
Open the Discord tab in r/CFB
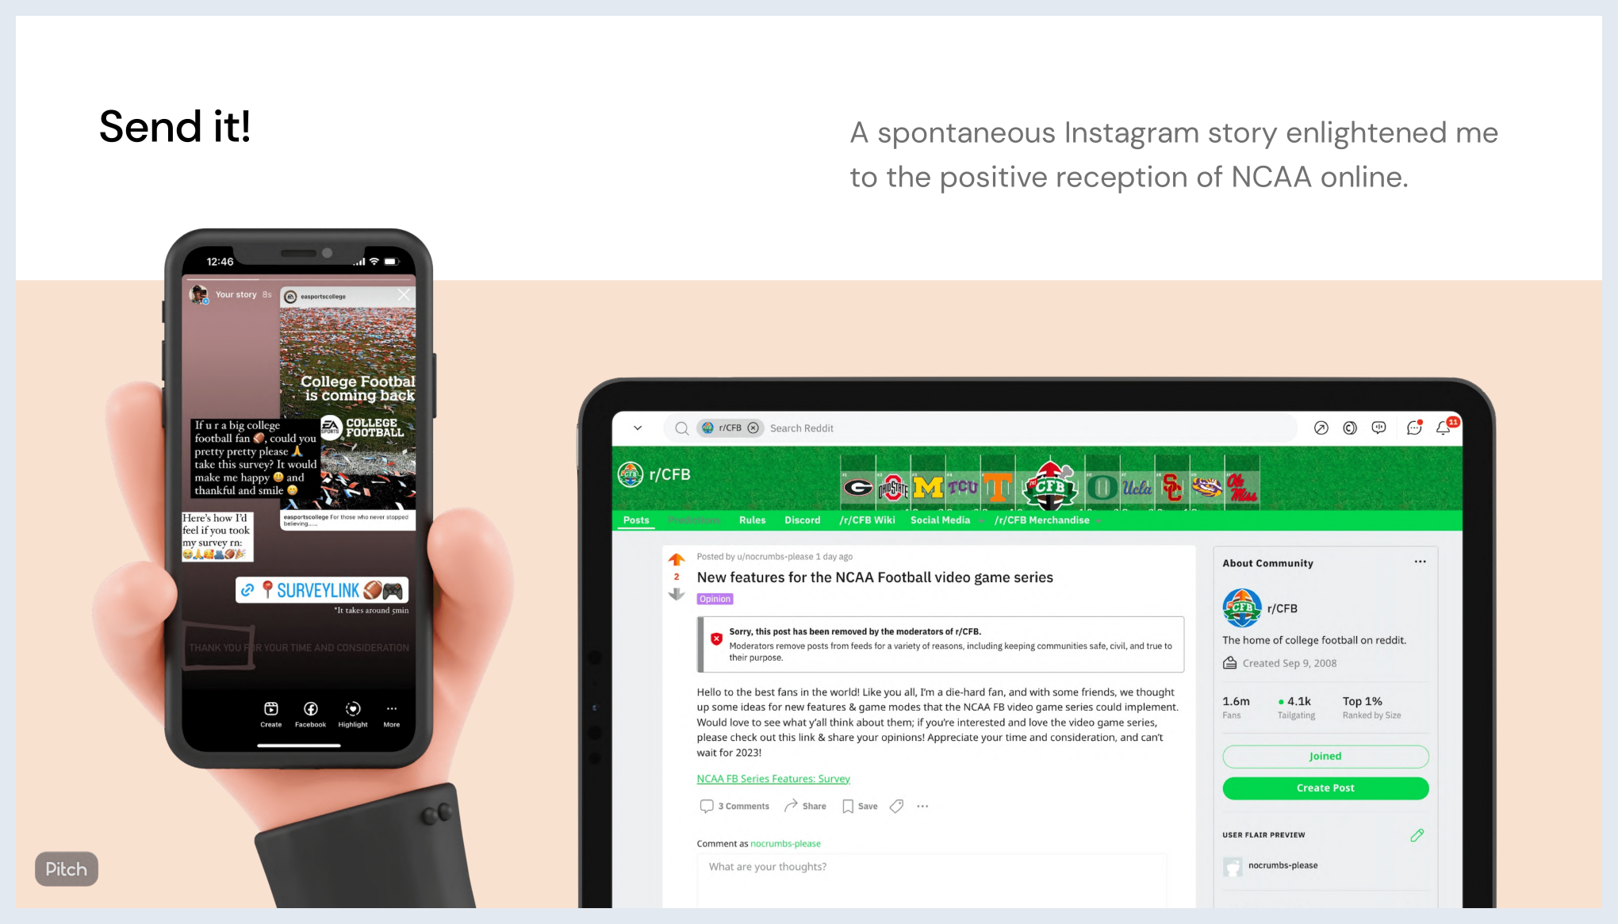point(801,520)
